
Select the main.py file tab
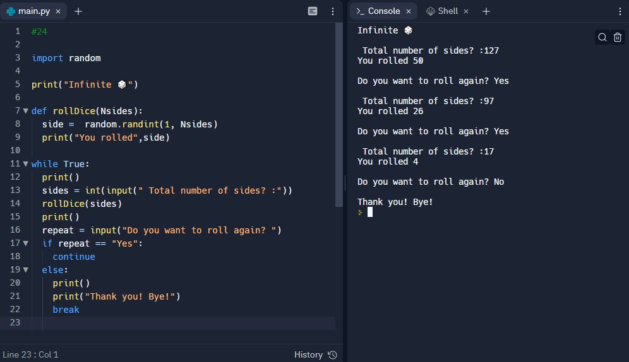(33, 11)
